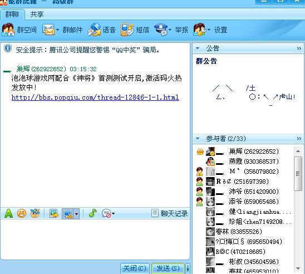305x274 pixels.
Task: Click the send picture icon
Action: 54,213
